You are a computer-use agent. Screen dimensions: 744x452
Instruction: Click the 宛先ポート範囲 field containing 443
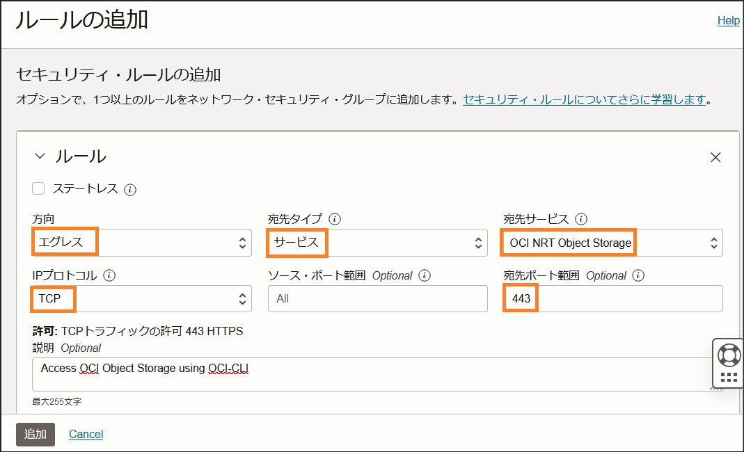pos(612,299)
